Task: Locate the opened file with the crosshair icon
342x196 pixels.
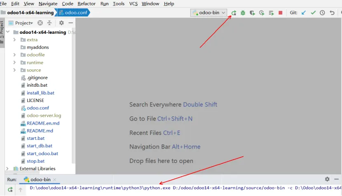Action: tap(40, 23)
